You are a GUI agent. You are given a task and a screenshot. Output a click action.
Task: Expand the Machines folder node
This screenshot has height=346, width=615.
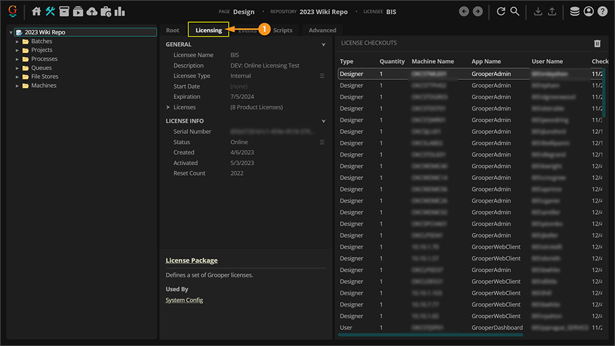point(18,86)
